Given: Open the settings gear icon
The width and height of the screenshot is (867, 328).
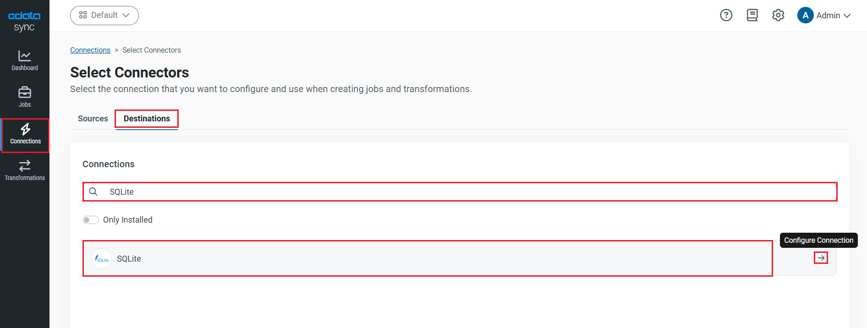Looking at the screenshot, I should (778, 15).
